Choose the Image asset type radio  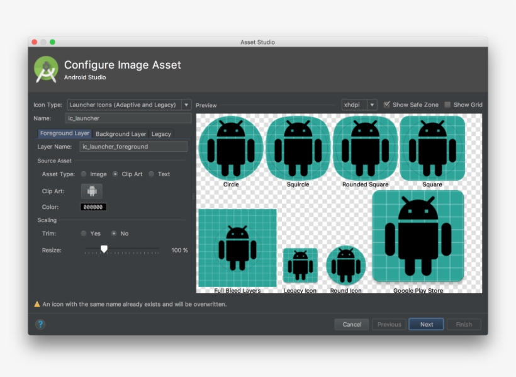(x=84, y=174)
